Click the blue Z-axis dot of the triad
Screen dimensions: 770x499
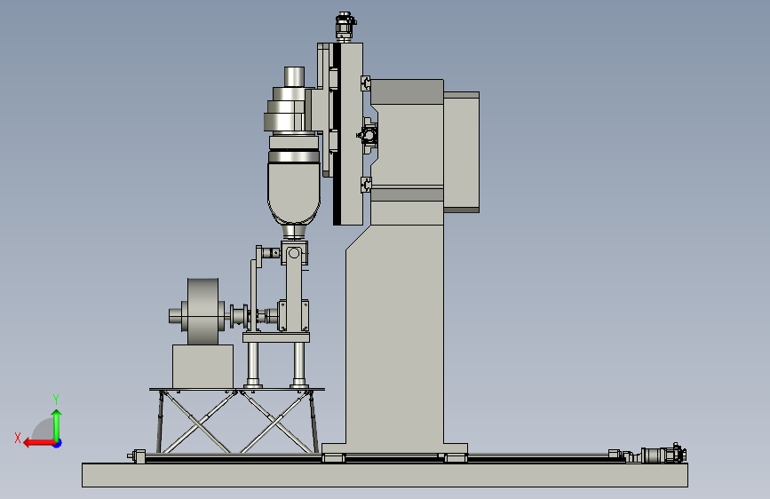(x=58, y=443)
